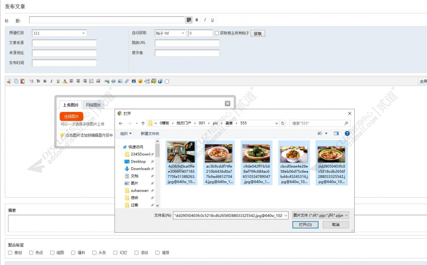Toggle bold in the editor toolbar
Screen dimensions: 427x265
45,81
